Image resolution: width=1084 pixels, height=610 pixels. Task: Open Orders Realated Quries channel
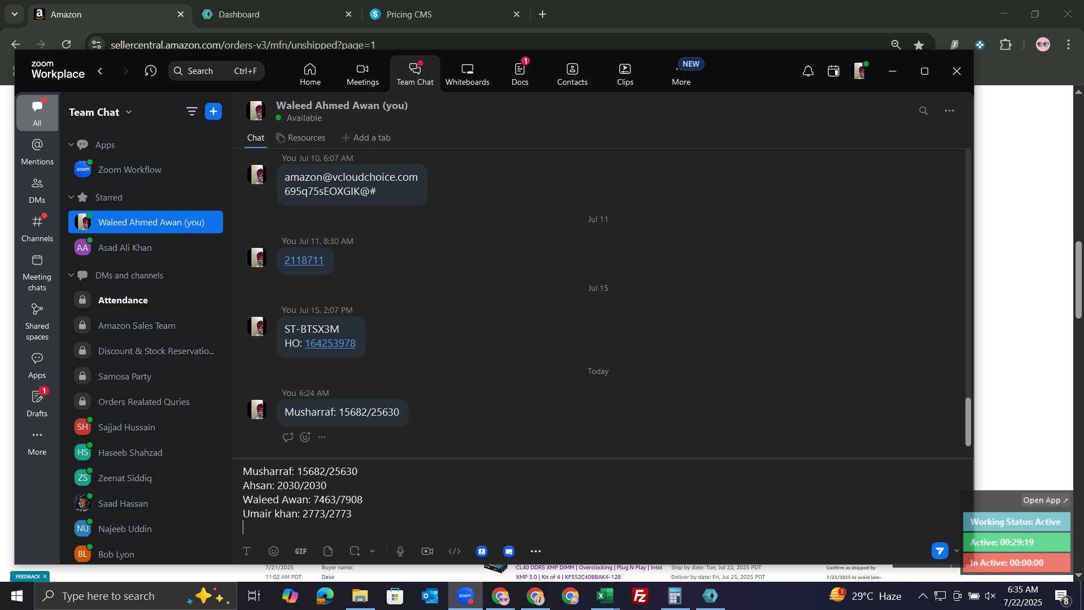[x=146, y=402]
